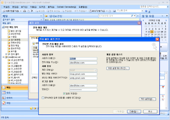This screenshot has width=170, height=120.
Task: Click the 기타 설정 (More Settings) button
Action: [x=147, y=99]
